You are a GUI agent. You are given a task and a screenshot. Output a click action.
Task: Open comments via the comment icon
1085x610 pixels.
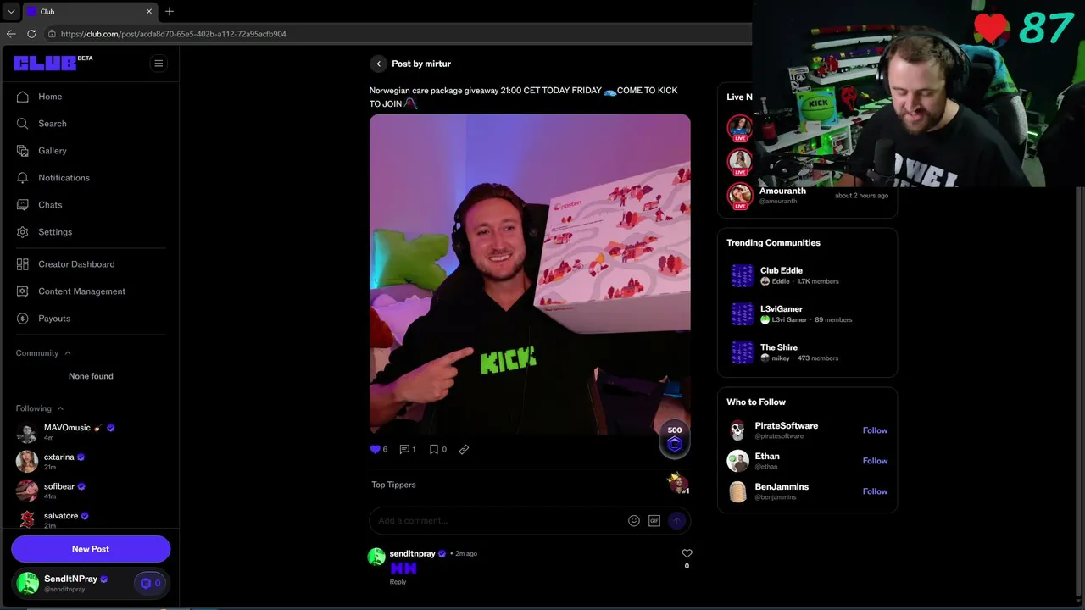(x=404, y=450)
